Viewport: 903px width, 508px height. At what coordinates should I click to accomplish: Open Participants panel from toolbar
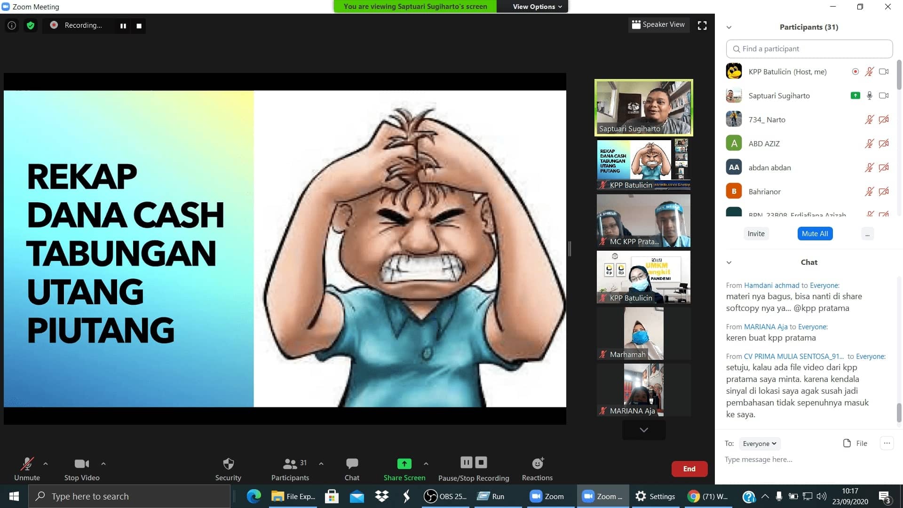pos(290,464)
